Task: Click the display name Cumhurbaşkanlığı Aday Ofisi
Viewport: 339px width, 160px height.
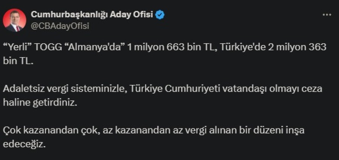Action: click(x=93, y=15)
